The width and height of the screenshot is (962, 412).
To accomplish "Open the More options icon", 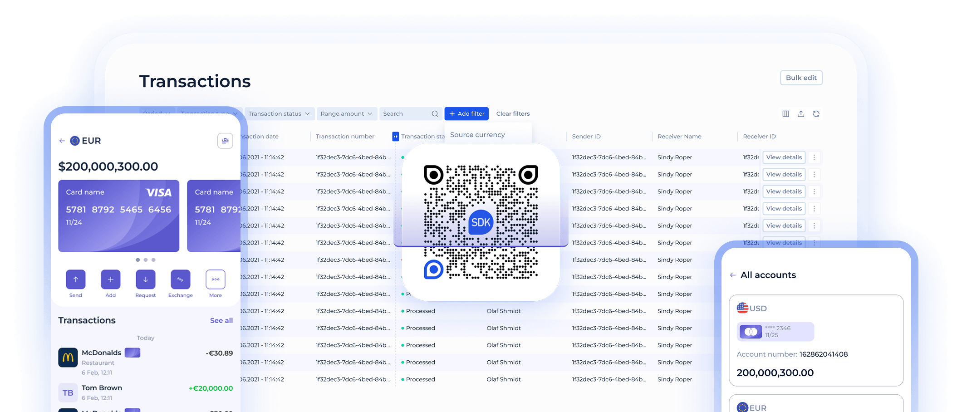I will click(x=216, y=280).
